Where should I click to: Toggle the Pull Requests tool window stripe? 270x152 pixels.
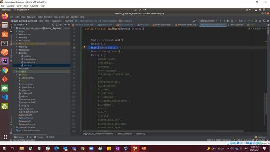pyautogui.click(x=11, y=55)
